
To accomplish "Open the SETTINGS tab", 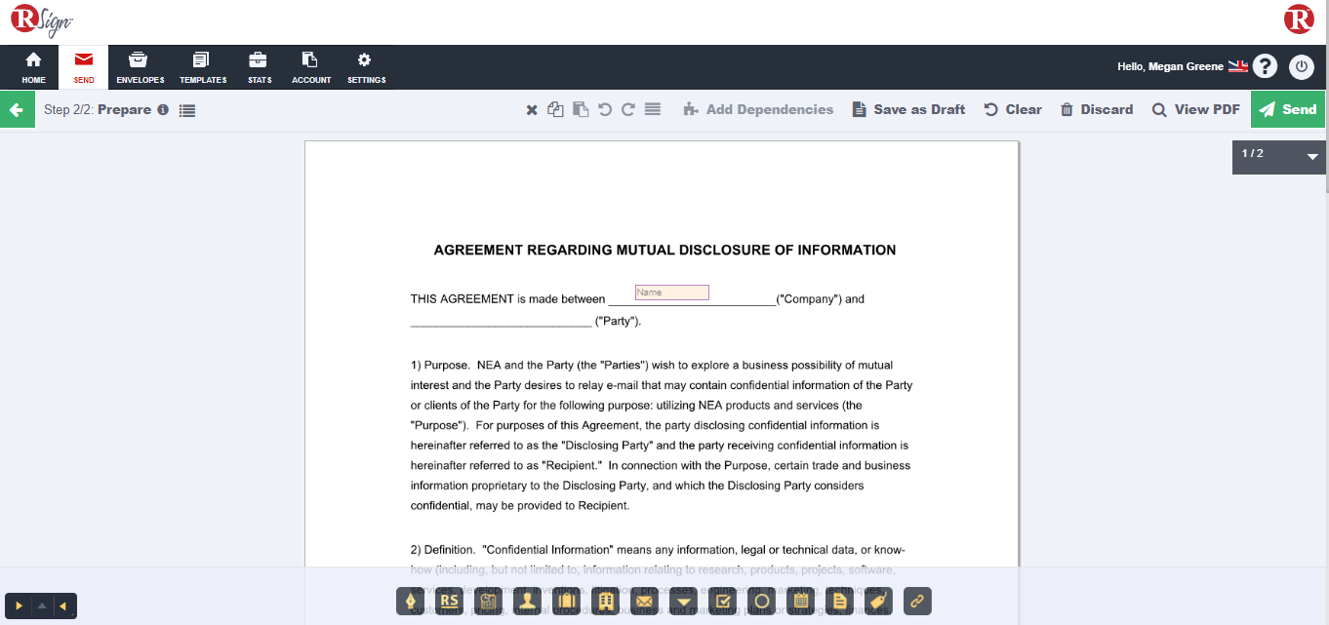I will point(366,67).
